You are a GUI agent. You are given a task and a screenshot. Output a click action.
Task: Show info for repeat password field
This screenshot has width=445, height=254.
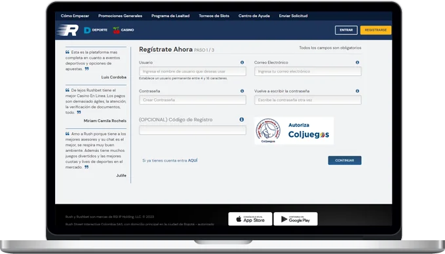(x=357, y=91)
